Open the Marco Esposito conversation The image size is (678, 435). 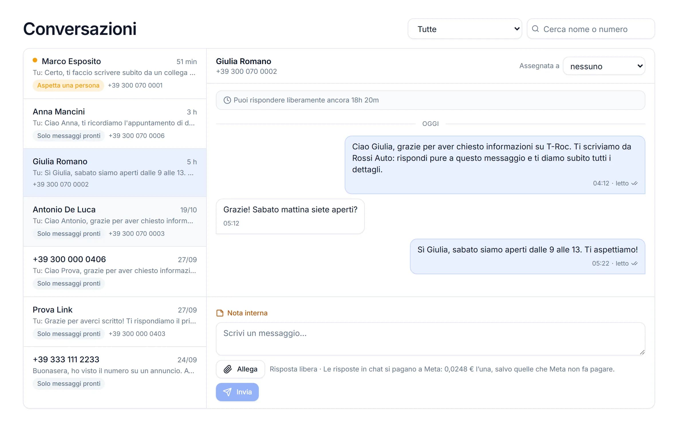[x=115, y=74]
